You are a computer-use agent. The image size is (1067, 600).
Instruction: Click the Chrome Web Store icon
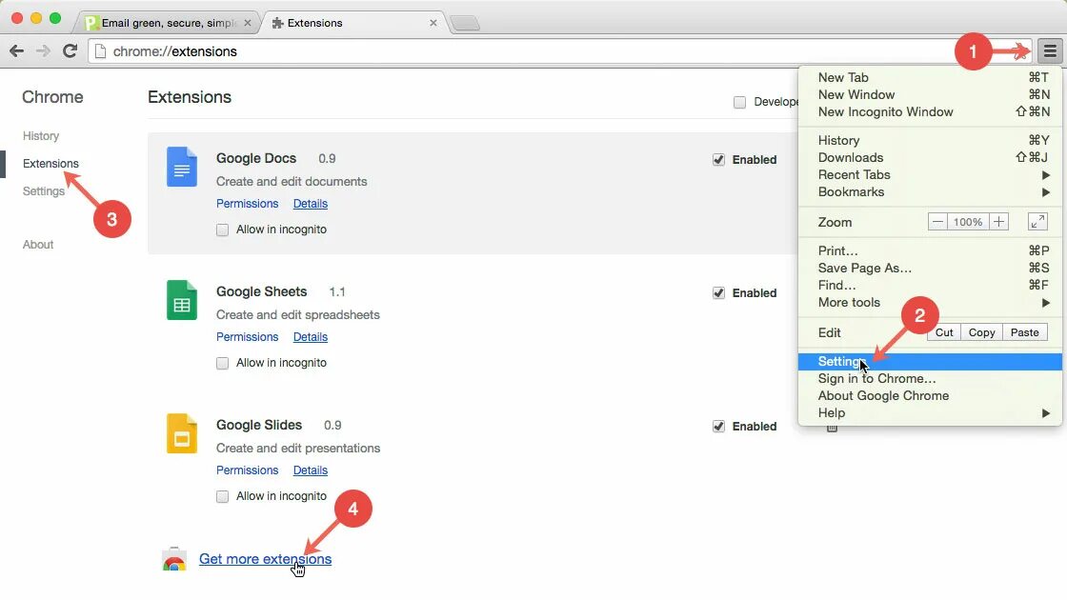pos(175,559)
